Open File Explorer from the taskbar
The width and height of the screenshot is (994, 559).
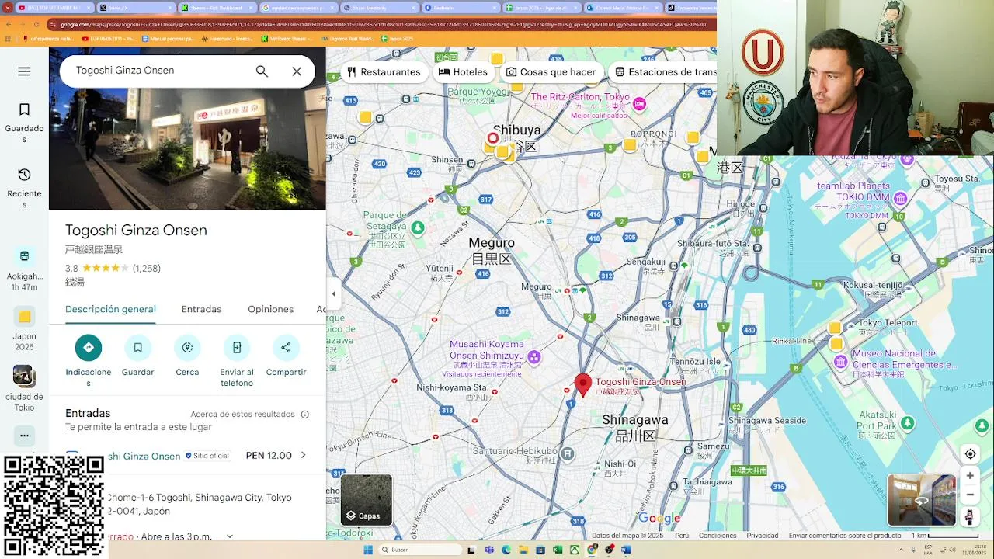pos(523,550)
